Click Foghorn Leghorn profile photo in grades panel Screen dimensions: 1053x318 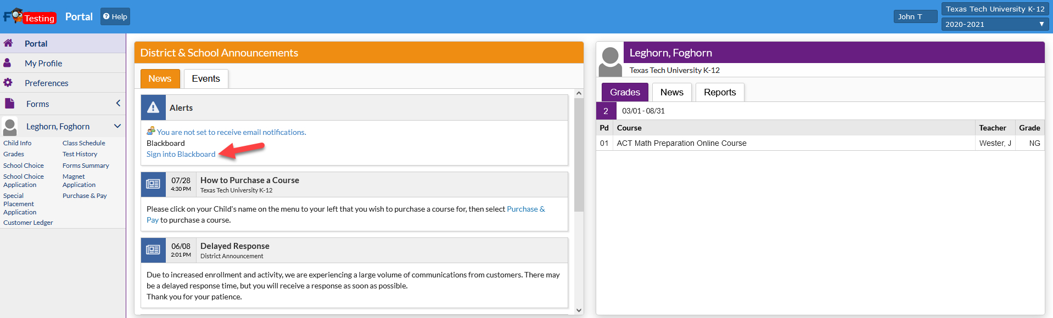[610, 60]
